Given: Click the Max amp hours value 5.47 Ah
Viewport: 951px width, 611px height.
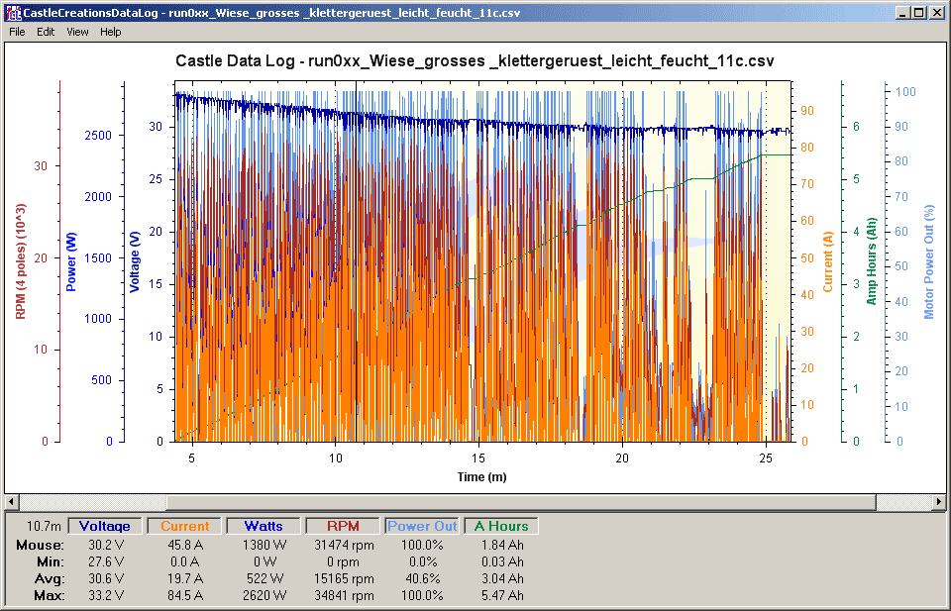Looking at the screenshot, I should click(502, 596).
